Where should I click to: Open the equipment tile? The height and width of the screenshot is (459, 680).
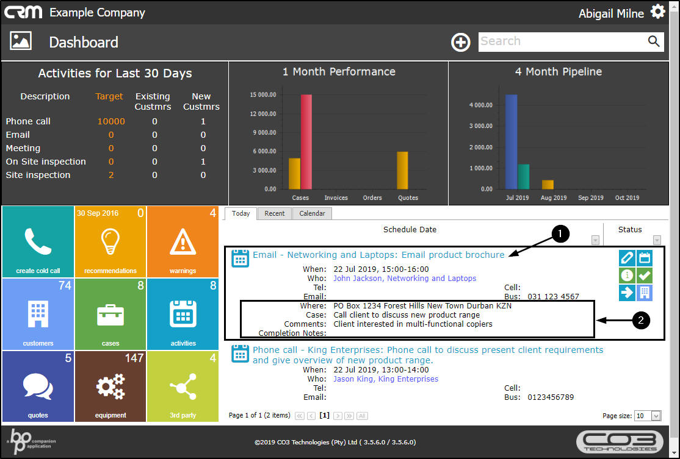pos(110,386)
